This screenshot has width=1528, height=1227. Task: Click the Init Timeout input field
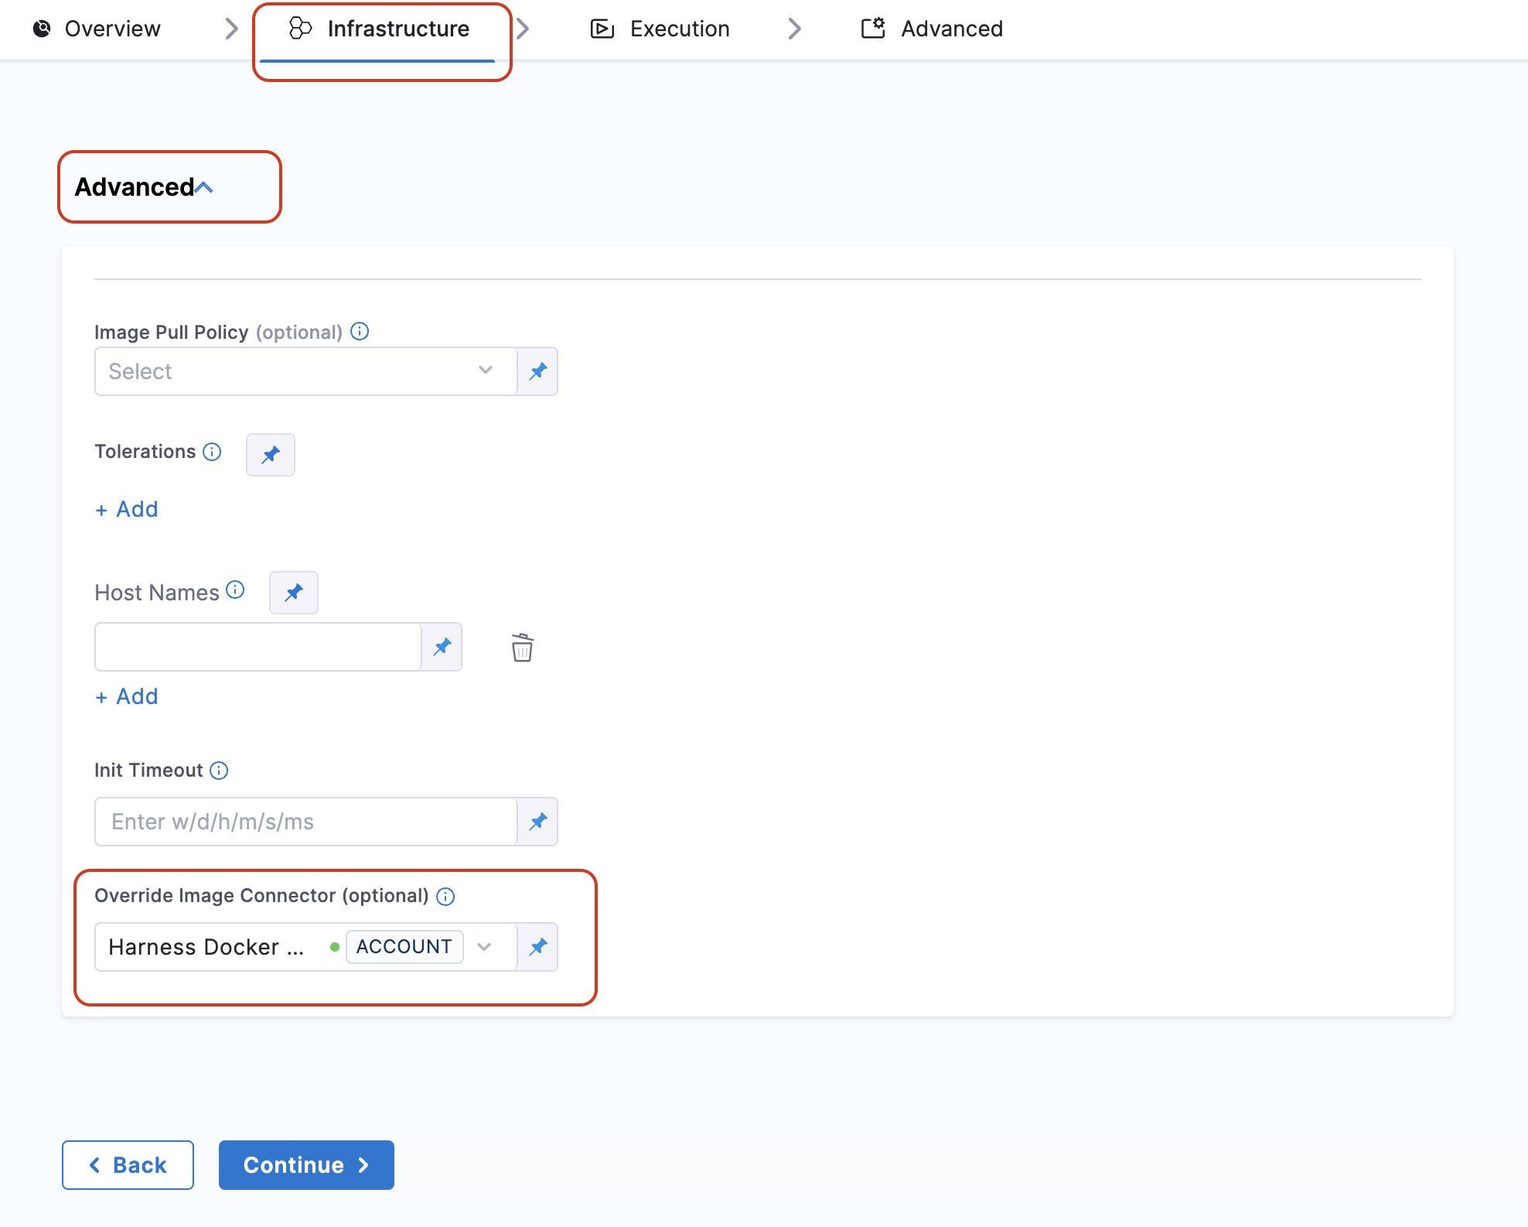[x=305, y=822]
